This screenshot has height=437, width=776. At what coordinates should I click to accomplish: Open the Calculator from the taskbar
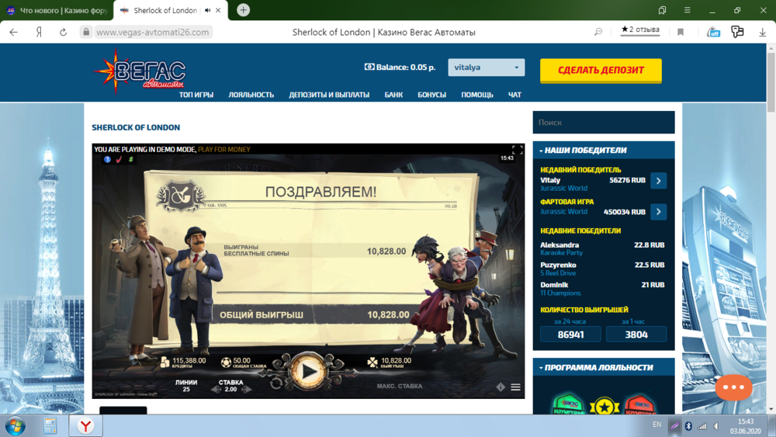point(50,425)
